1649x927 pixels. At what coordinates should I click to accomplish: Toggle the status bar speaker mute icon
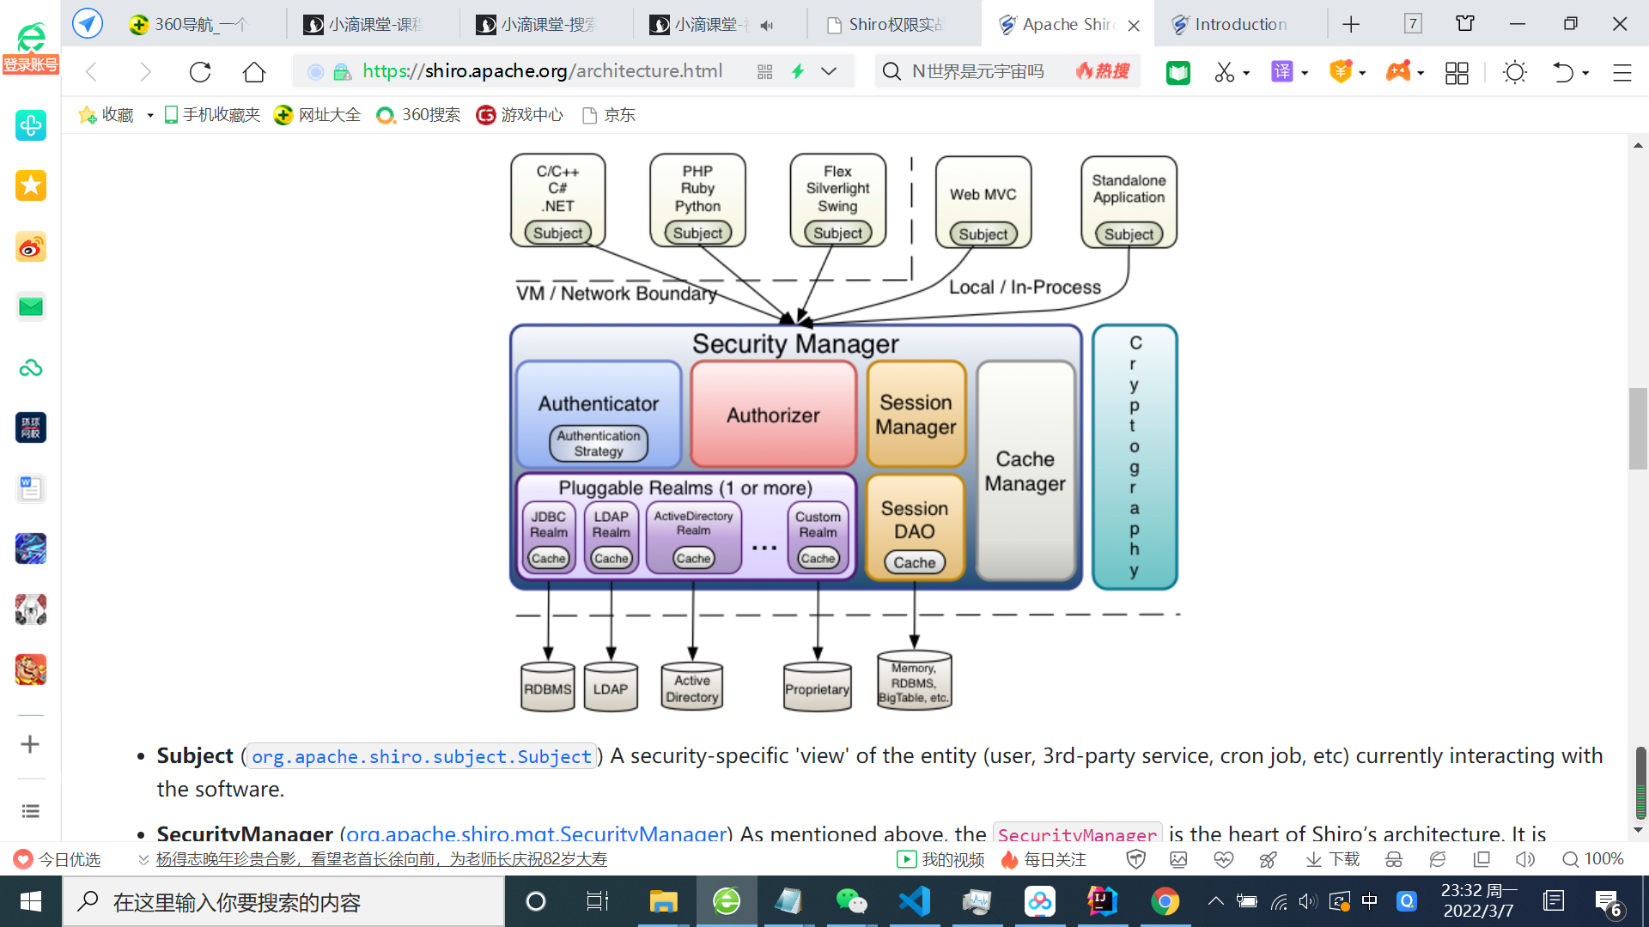point(1525,859)
